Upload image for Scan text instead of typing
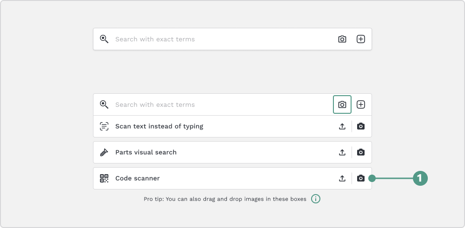The height and width of the screenshot is (228, 465). (342, 126)
